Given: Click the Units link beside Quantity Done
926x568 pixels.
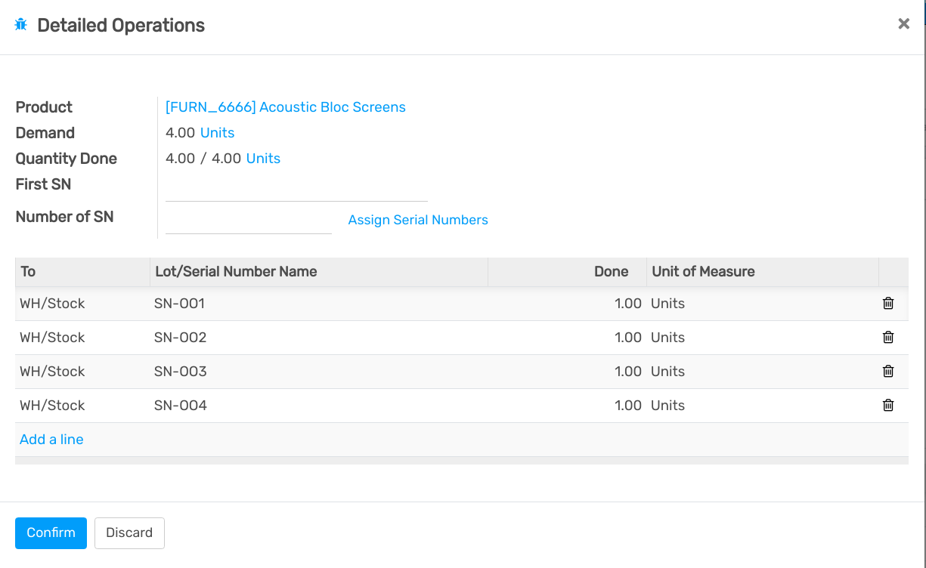Looking at the screenshot, I should 263,159.
